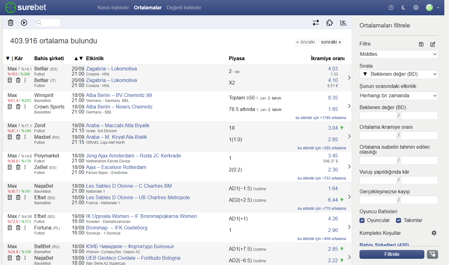This screenshot has width=449, height=265.
Task: Open Alba Berlin – BV Chemnitz 99 link
Action: (119, 95)
